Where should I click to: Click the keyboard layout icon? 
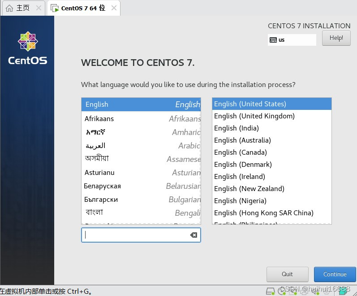click(273, 40)
